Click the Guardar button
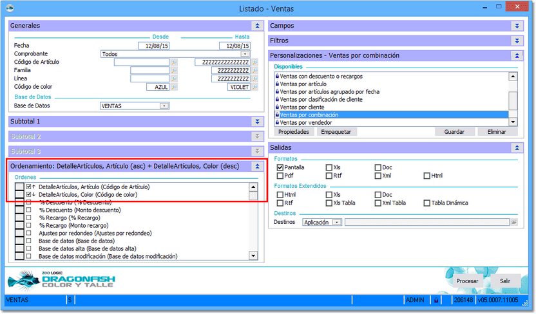Viewport: 536px width, 314px height. 454,131
